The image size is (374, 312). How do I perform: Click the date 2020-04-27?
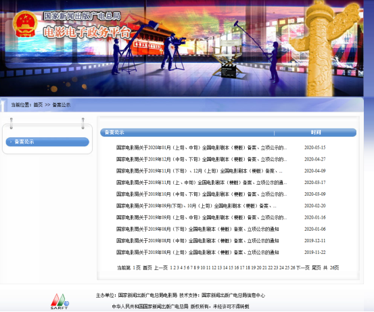(315, 159)
